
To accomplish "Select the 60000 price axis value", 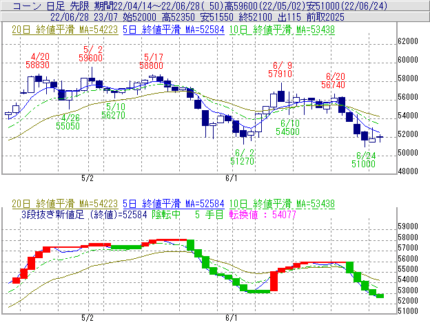I will [408, 60].
